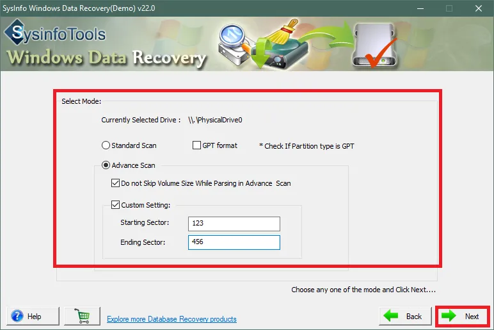
Task: Click the Choose any one of the mode hint
Action: point(363,290)
